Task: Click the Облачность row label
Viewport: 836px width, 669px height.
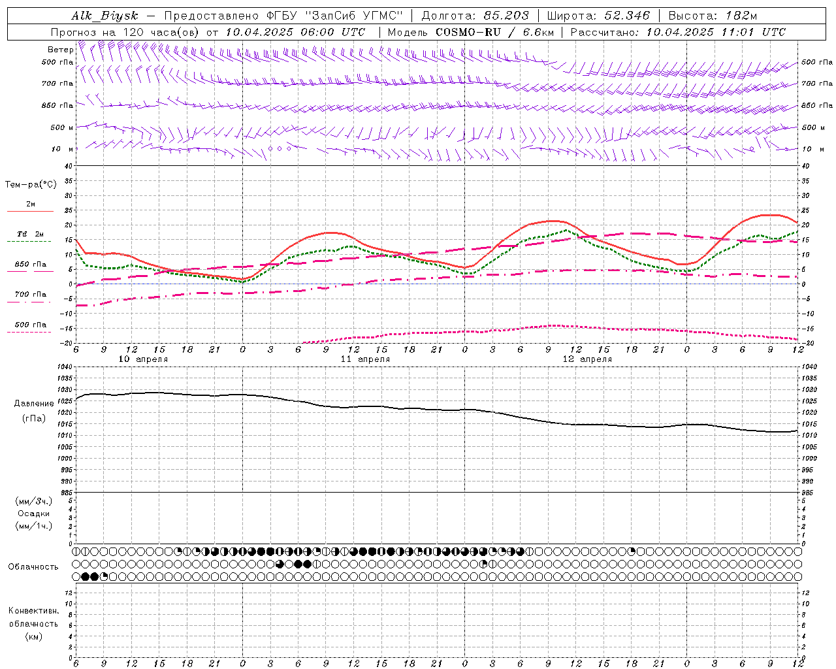Action: [x=33, y=567]
